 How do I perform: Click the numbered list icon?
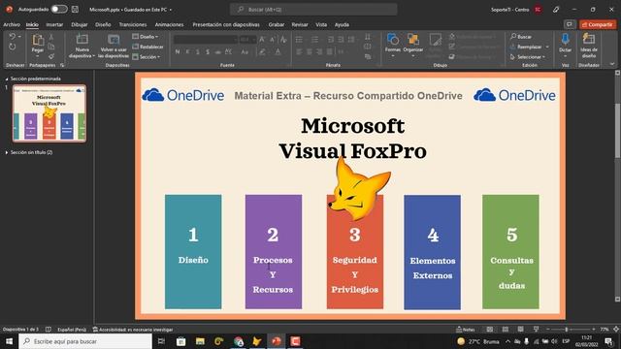tap(315, 40)
